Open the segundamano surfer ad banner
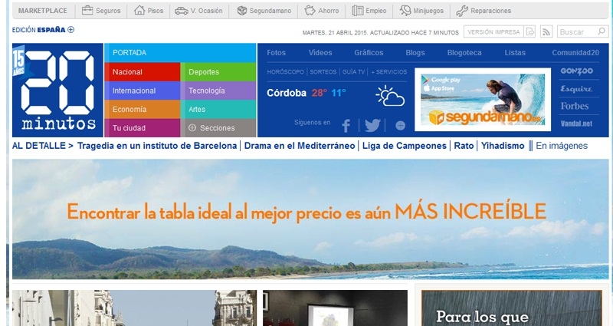 pyautogui.click(x=480, y=98)
